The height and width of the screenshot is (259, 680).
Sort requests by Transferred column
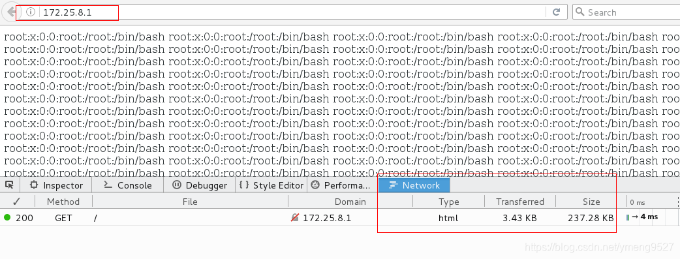(x=520, y=202)
